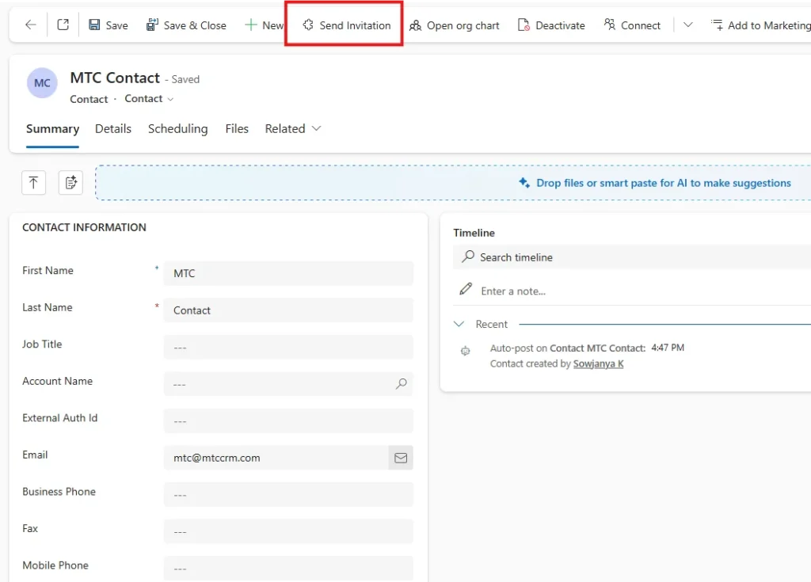This screenshot has height=582, width=811.
Task: Click the Connect command
Action: [x=632, y=25]
